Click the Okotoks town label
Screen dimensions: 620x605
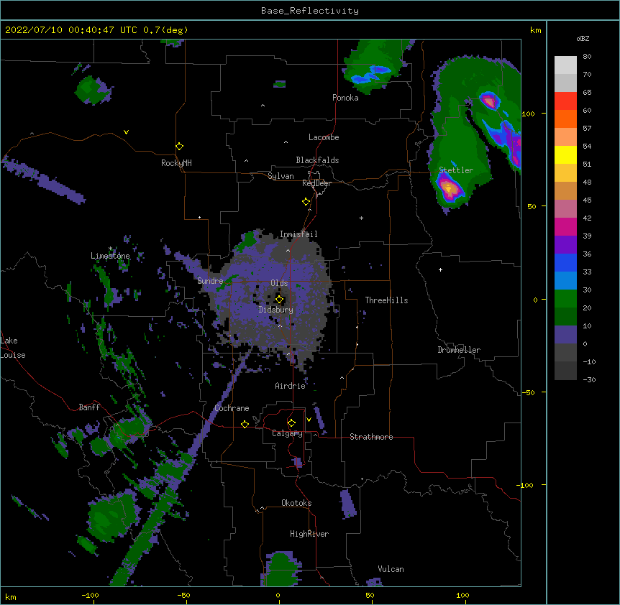tap(296, 503)
